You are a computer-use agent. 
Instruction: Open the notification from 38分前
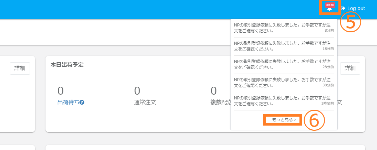(284, 83)
